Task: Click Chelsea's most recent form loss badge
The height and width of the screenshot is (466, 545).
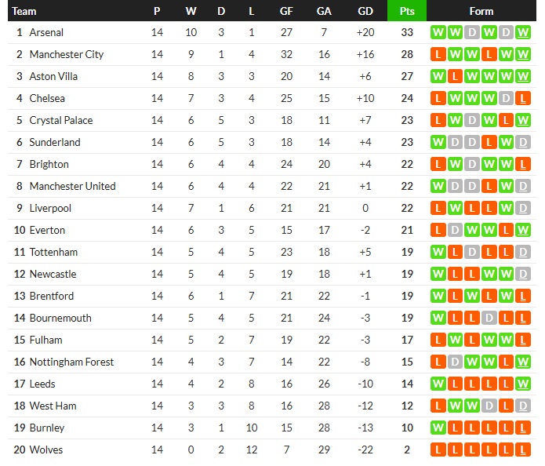Action: point(523,99)
